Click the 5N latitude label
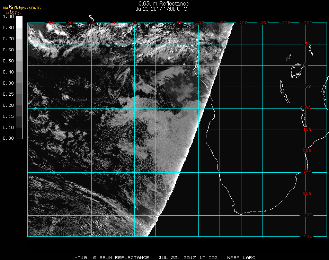 point(307,44)
